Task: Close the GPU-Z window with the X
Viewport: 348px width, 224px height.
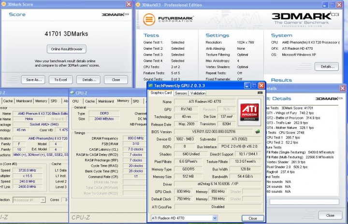Action: tap(261, 85)
